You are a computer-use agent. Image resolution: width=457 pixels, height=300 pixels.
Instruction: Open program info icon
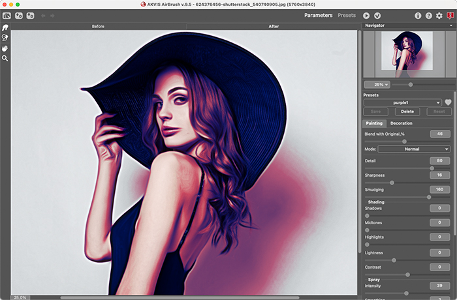tap(418, 15)
